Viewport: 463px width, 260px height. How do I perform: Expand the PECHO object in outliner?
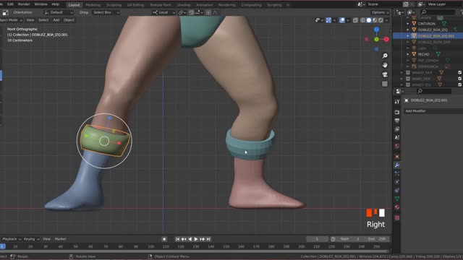[x=408, y=54]
